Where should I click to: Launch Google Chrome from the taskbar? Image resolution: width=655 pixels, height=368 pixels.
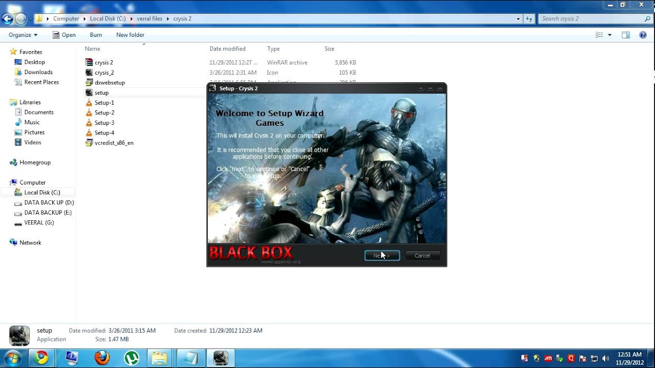tap(41, 358)
